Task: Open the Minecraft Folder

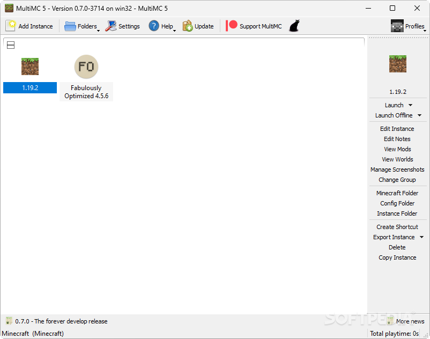Action: [x=397, y=193]
